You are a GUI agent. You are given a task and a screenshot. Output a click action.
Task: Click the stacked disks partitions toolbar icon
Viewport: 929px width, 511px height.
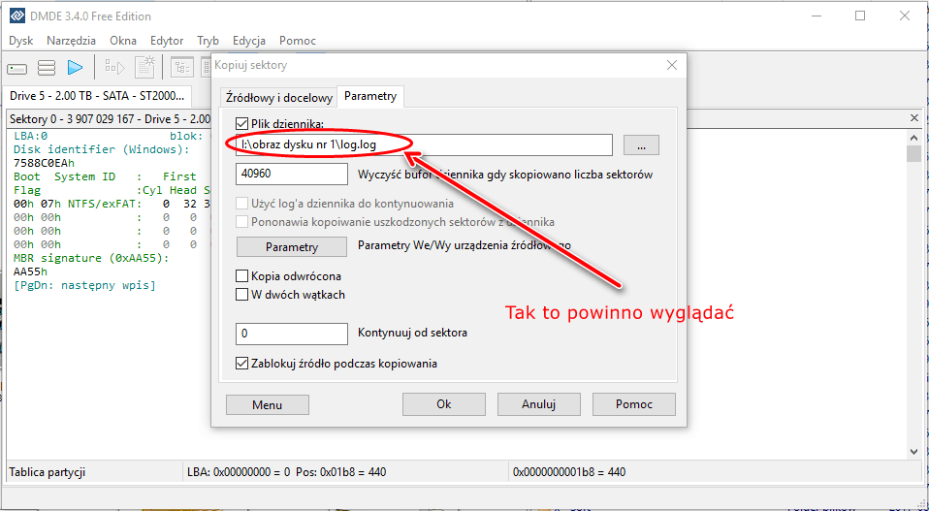[47, 68]
